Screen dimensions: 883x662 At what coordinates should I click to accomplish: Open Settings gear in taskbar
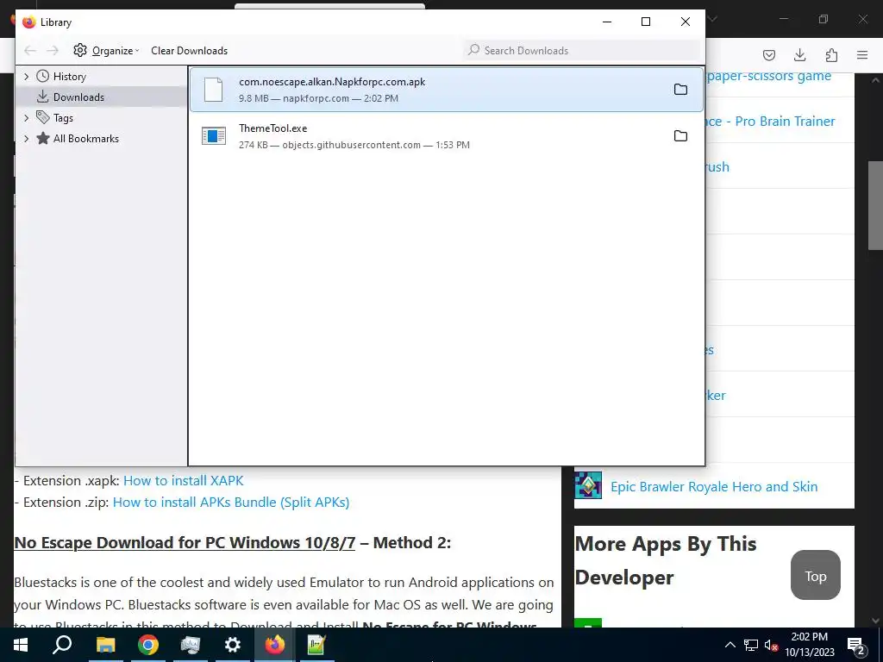point(233,645)
